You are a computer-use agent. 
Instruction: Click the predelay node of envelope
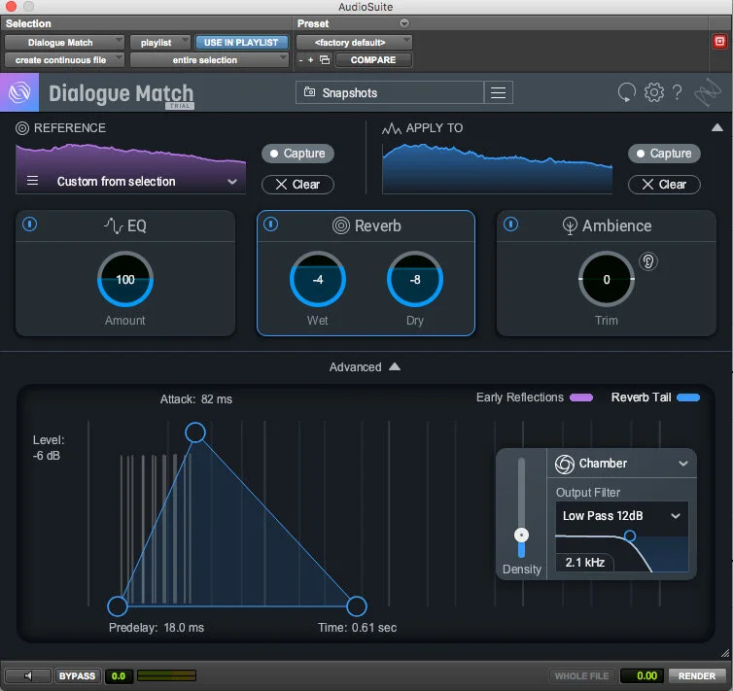[118, 606]
